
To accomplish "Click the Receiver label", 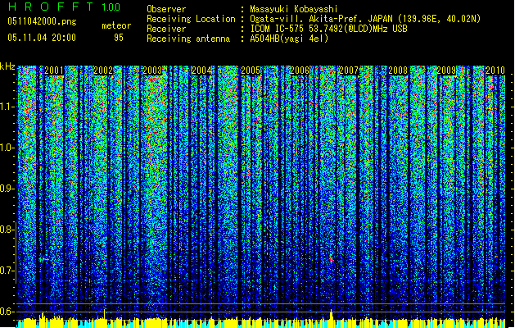I will [166, 29].
